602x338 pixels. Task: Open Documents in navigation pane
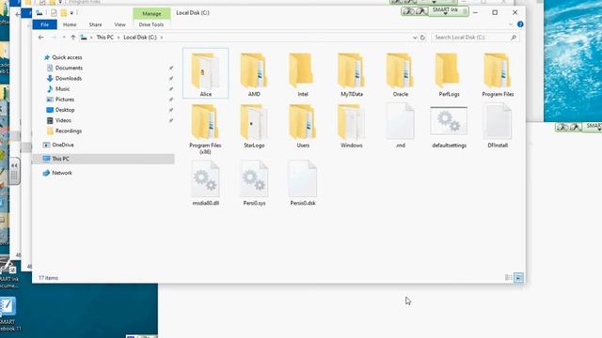pyautogui.click(x=69, y=68)
